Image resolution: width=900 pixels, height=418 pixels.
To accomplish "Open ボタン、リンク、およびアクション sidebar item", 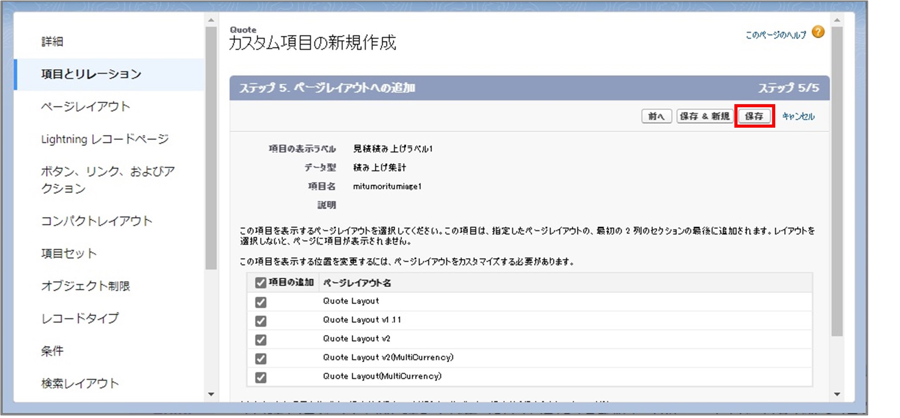I will pyautogui.click(x=108, y=180).
